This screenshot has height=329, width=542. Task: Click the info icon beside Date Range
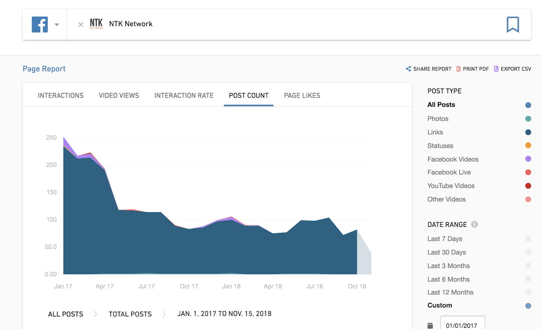[475, 224]
